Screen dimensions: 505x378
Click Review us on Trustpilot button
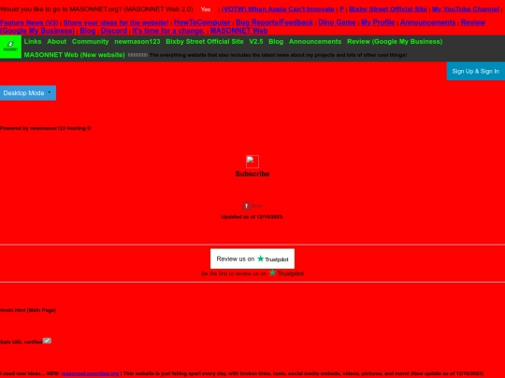pyautogui.click(x=252, y=259)
